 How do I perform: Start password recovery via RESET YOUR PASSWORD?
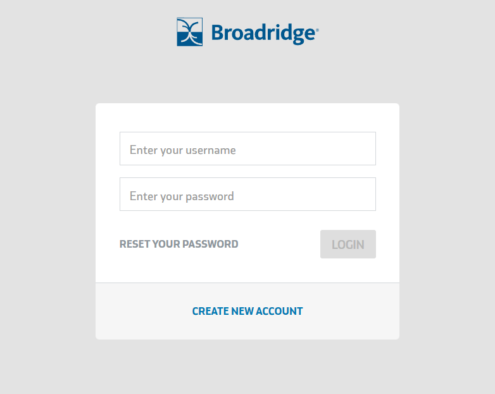(179, 244)
